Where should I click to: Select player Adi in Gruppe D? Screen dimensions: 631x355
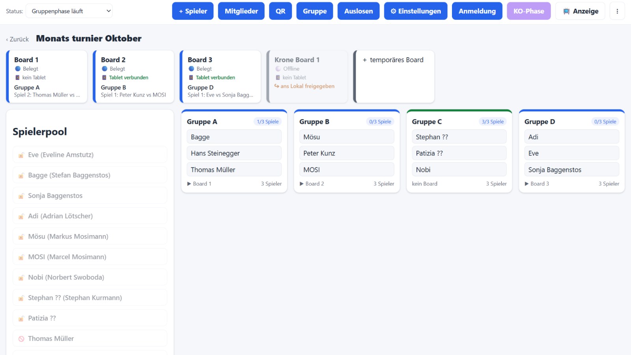[572, 137]
